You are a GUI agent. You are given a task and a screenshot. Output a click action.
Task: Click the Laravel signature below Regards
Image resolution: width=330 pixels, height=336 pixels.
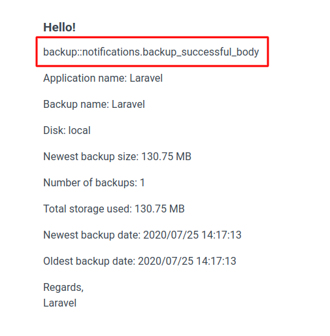59,303
